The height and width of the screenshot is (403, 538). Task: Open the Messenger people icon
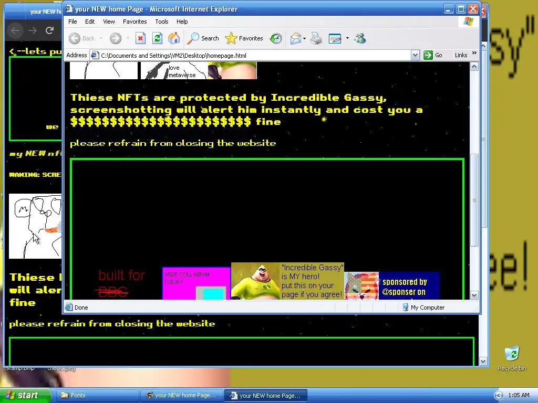click(360, 38)
